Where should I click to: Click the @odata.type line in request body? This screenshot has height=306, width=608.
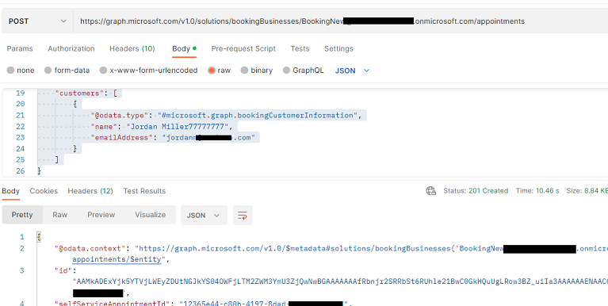click(x=227, y=116)
